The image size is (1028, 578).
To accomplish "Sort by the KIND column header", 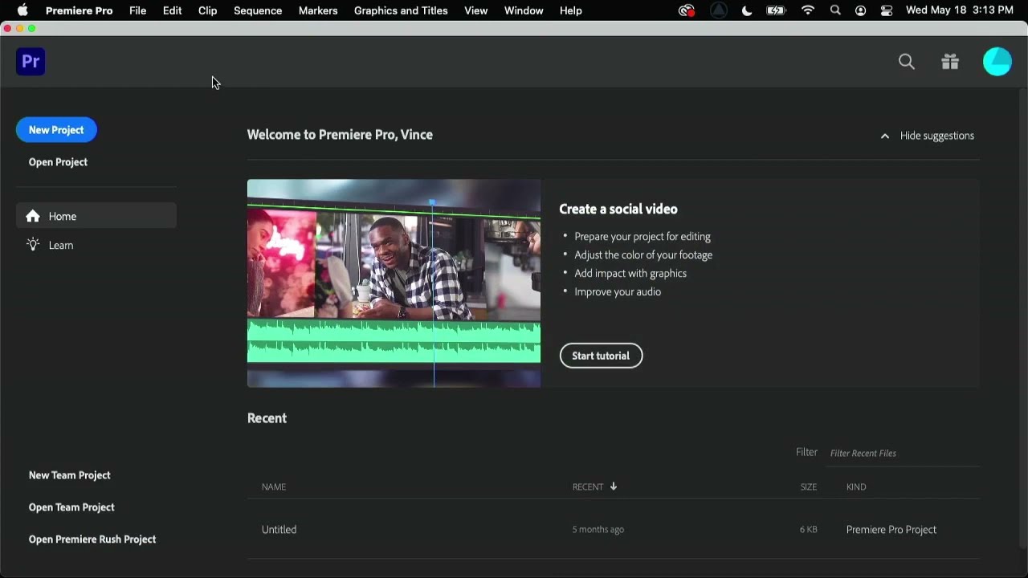I will 856,487.
